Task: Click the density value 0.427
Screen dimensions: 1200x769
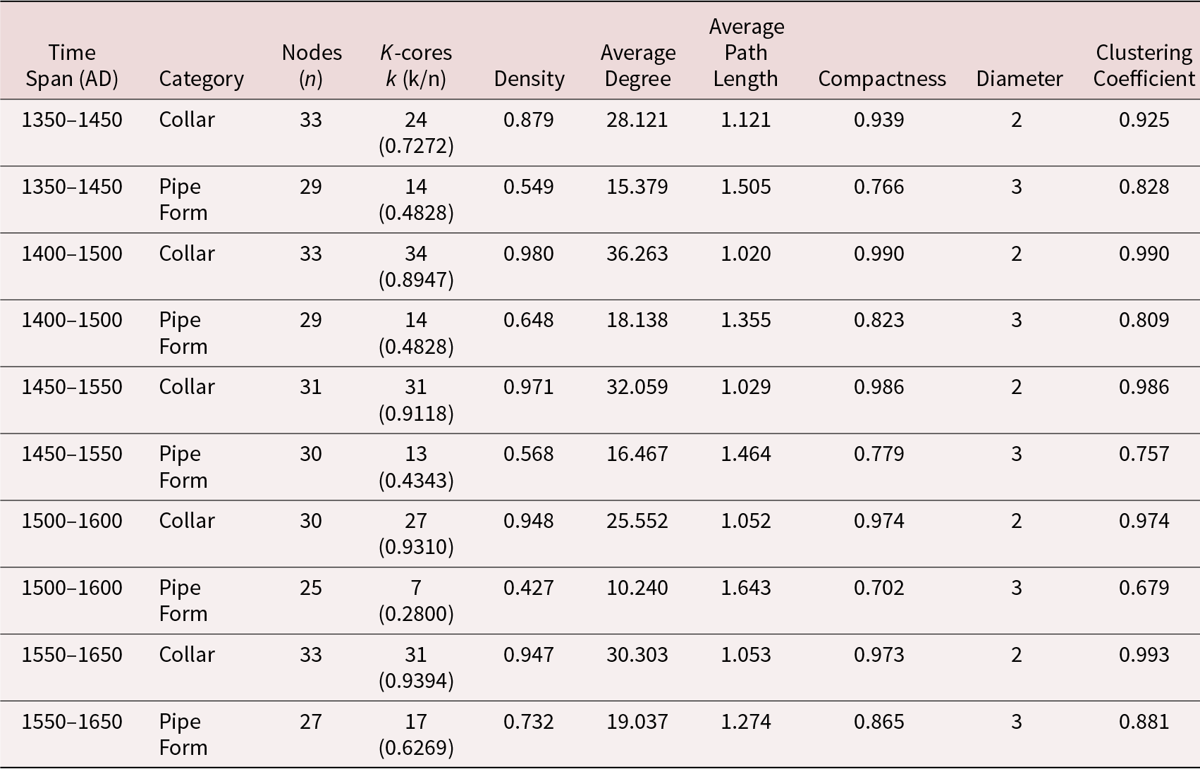Action: tap(528, 587)
